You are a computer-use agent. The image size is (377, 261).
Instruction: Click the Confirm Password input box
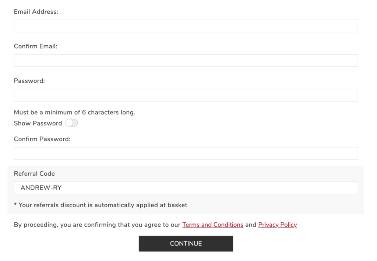(x=186, y=154)
